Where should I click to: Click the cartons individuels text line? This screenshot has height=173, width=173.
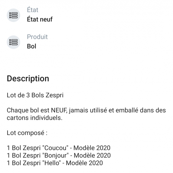pos(35,118)
